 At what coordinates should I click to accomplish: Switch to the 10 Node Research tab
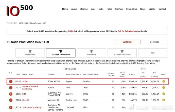pos(122,53)
